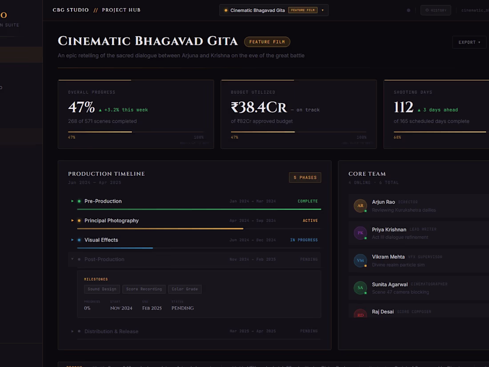
Task: Click the ₹38.4Cr budget value
Action: 259,107
